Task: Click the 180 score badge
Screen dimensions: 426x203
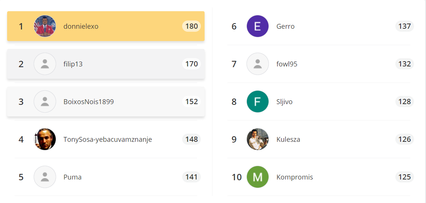Action: (191, 26)
